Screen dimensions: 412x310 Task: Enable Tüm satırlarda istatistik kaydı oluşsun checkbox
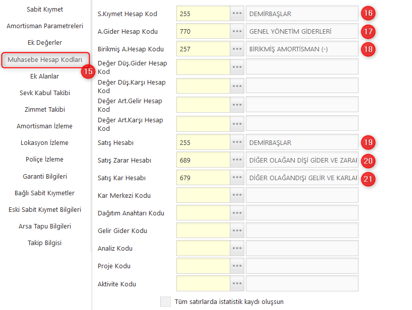click(x=165, y=302)
